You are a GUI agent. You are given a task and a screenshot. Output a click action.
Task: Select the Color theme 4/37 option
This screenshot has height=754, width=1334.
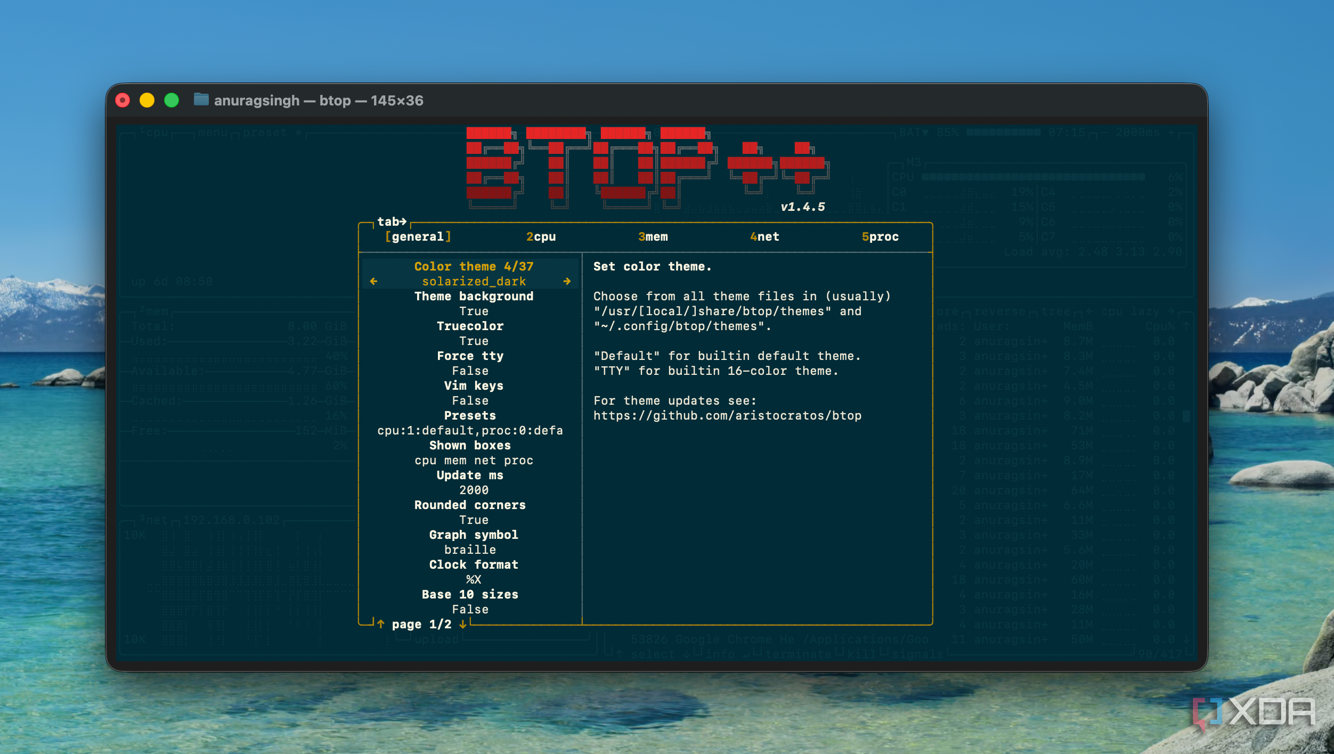point(474,266)
